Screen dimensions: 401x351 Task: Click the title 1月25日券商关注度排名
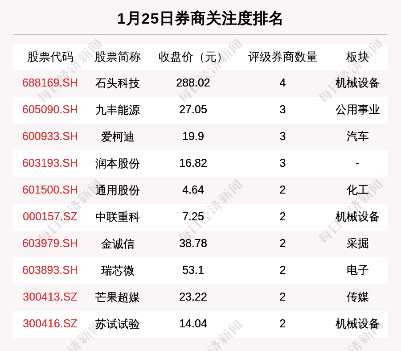[200, 19]
